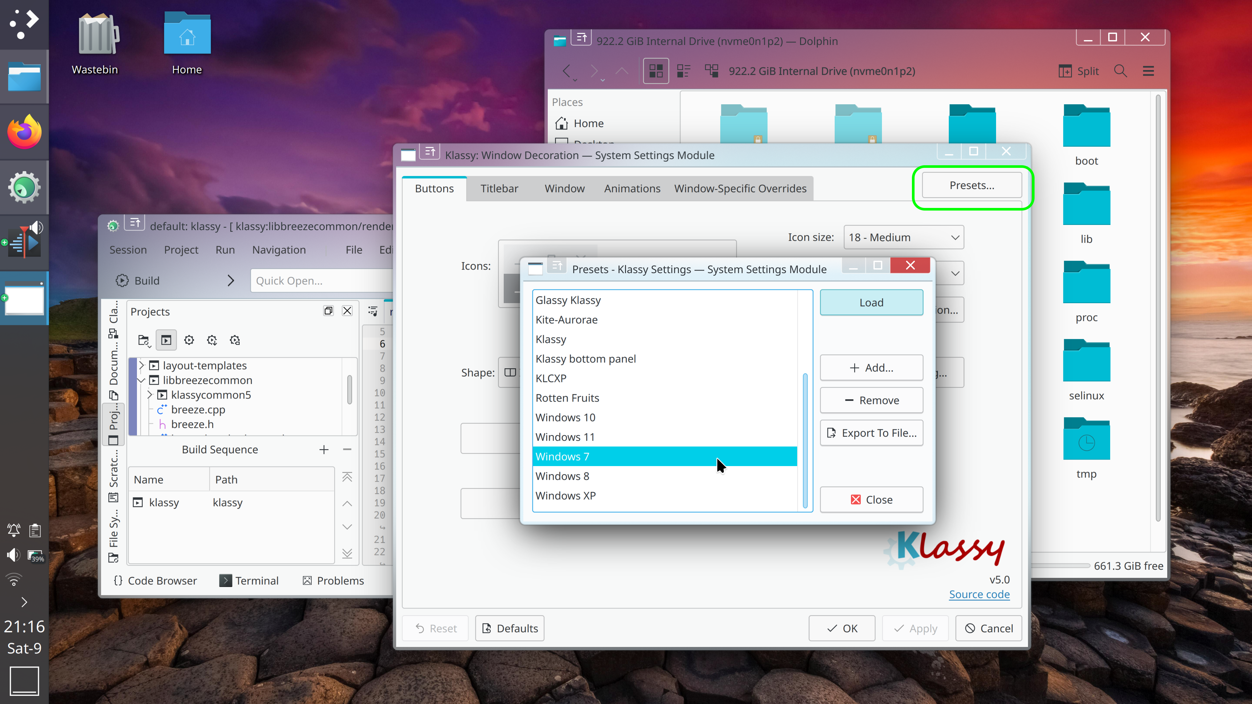The width and height of the screenshot is (1252, 704).
Task: Open the KDE application launcher
Action: pyautogui.click(x=24, y=24)
